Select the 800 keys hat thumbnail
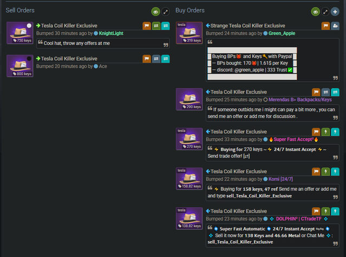 pos(20,66)
